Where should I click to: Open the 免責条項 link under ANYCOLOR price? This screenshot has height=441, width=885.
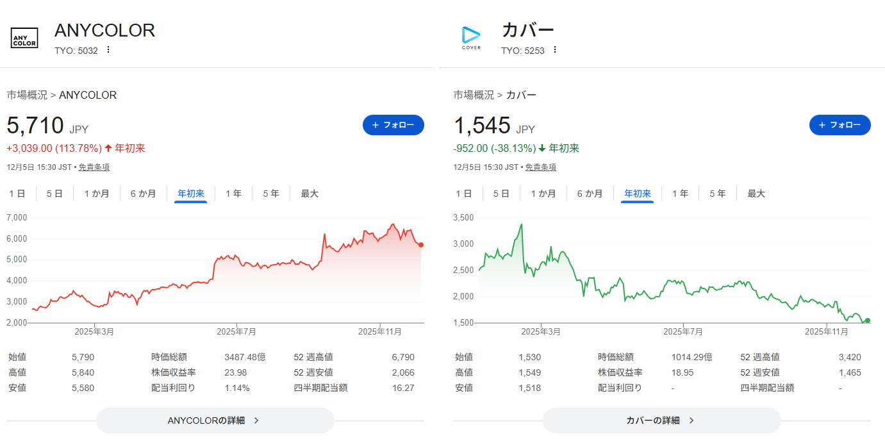coord(94,167)
